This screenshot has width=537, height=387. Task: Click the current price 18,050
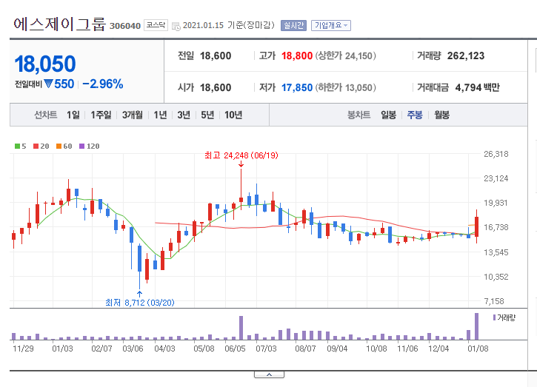(x=45, y=64)
